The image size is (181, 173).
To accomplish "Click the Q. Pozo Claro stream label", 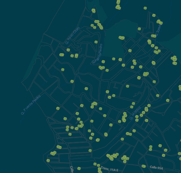I will point(72,35).
